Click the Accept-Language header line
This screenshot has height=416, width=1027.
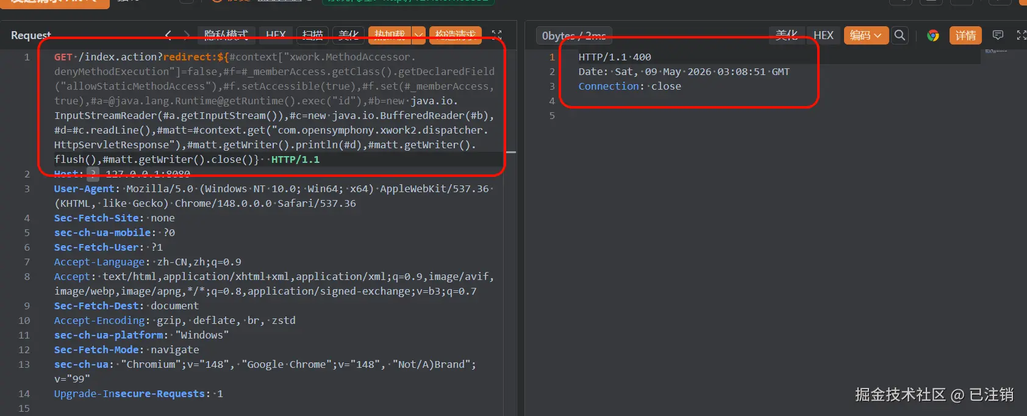tap(148, 262)
